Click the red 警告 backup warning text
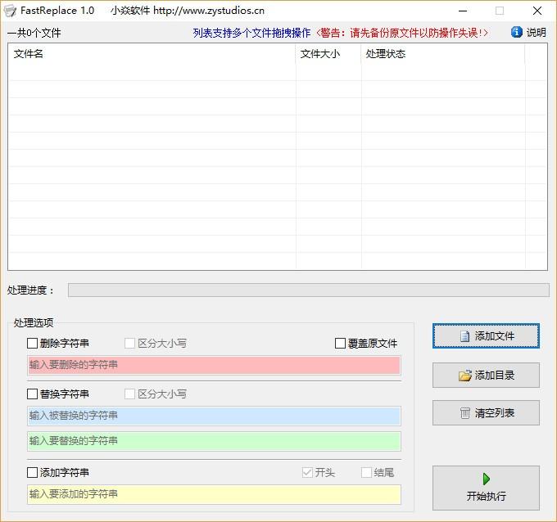 (401, 33)
